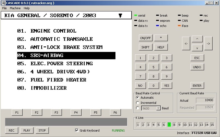The height and width of the screenshot is (137, 220).
Task: Open the File menu
Action: 4,8
